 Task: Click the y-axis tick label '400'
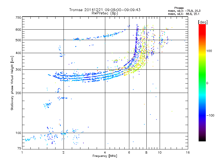point(19,53)
